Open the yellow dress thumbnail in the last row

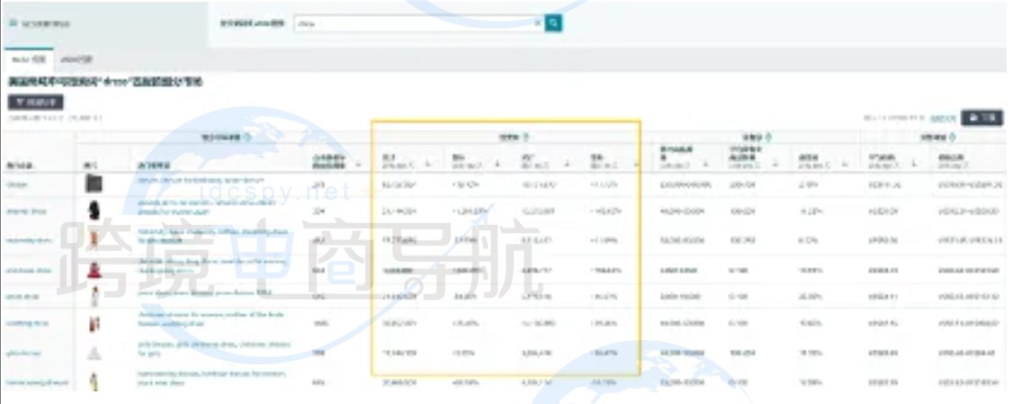pos(94,382)
